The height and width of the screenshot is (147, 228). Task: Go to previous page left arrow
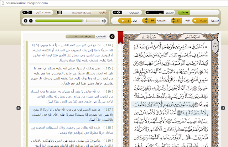tap(19, 108)
